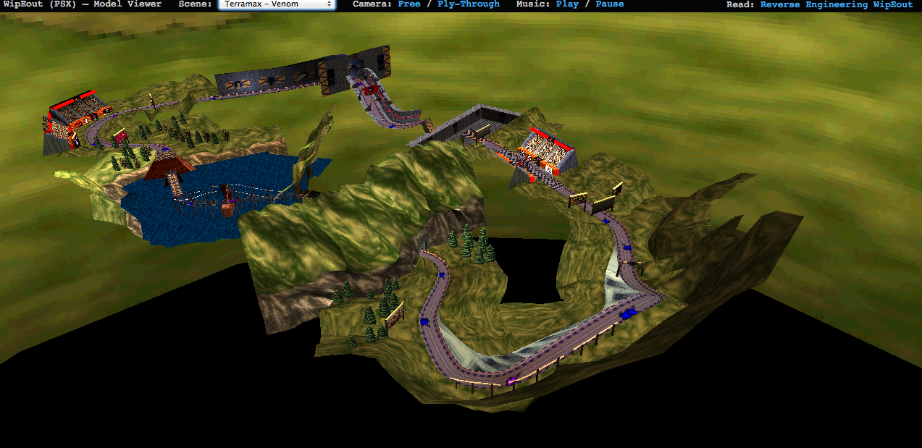Image resolution: width=922 pixels, height=448 pixels.
Task: Click the WipEout (PSX) — Model Viewer title
Action: coord(81,4)
